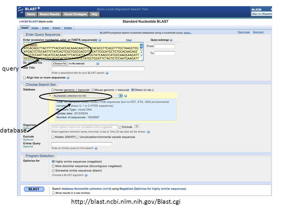Open Recent Results

(49, 14)
